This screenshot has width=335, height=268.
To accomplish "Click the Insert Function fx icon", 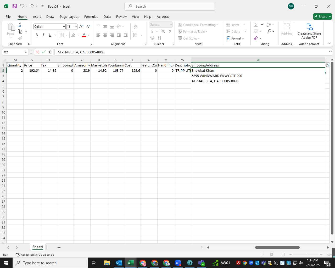I will click(50, 52).
